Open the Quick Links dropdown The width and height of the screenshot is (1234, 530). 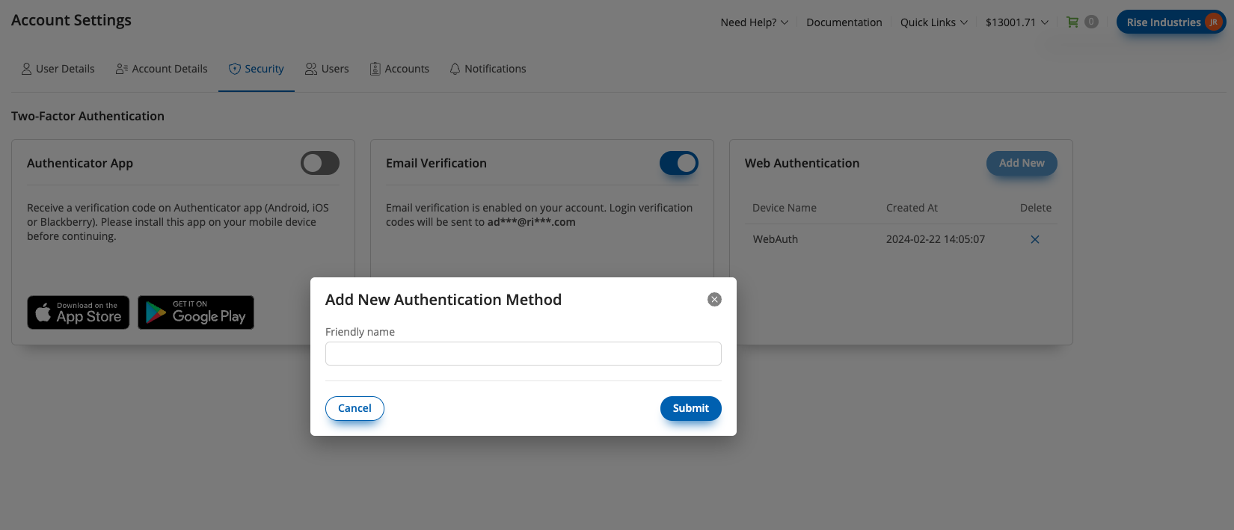coord(933,22)
